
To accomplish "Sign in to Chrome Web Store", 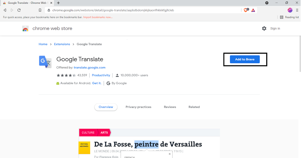I will (275, 28).
